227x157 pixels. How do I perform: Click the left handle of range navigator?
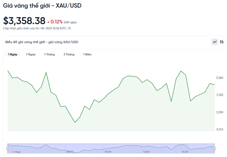tap(8, 149)
